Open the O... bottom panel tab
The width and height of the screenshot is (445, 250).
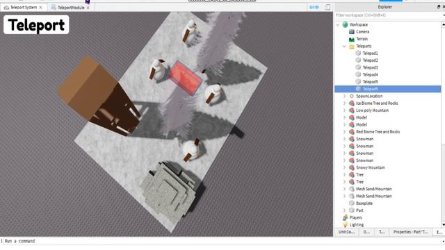(366, 232)
